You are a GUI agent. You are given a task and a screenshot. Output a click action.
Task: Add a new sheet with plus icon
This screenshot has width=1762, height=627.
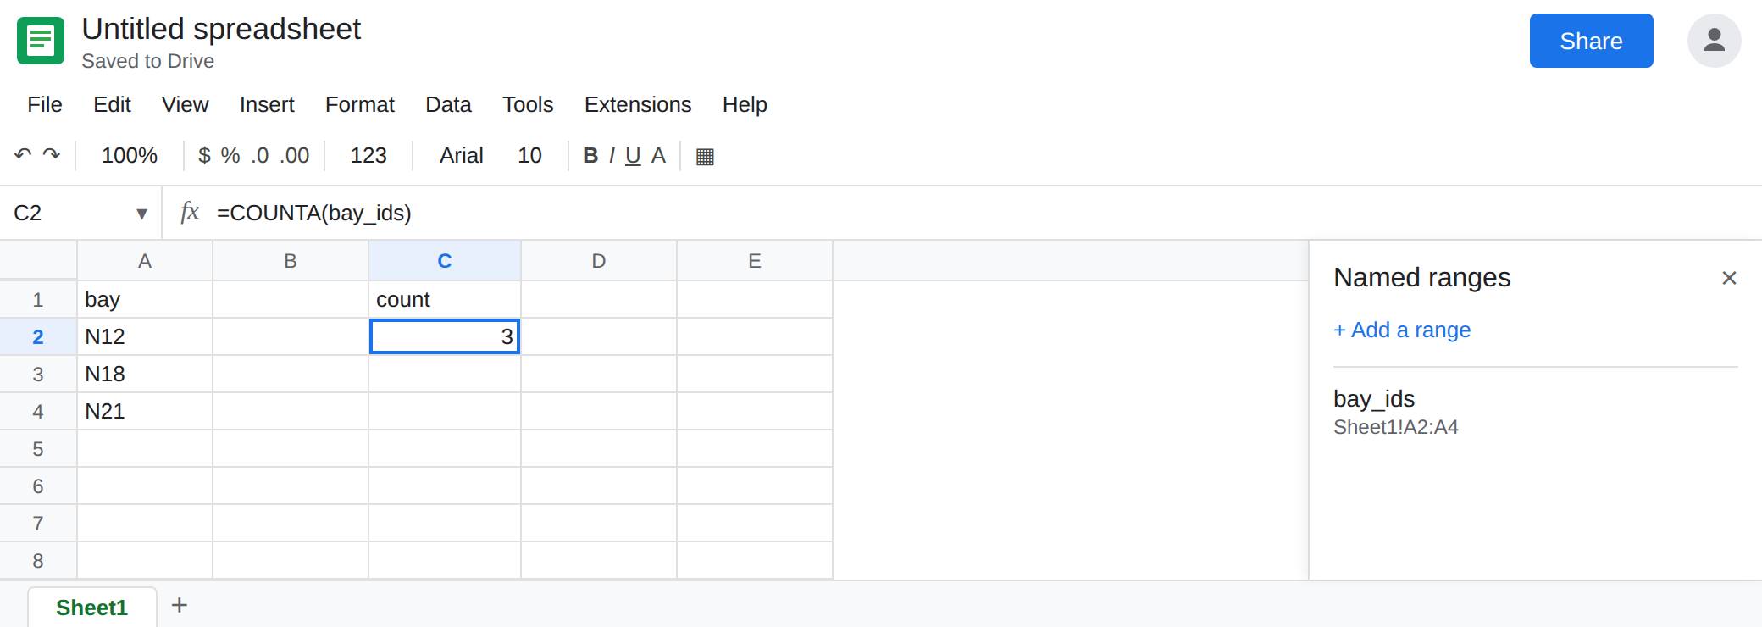coord(180,605)
